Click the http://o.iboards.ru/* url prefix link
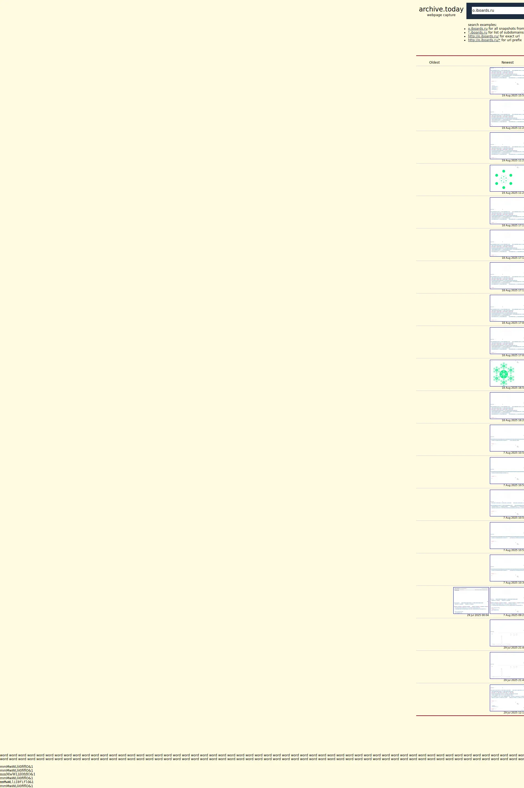Screen dimensions: 524x788 [484, 40]
